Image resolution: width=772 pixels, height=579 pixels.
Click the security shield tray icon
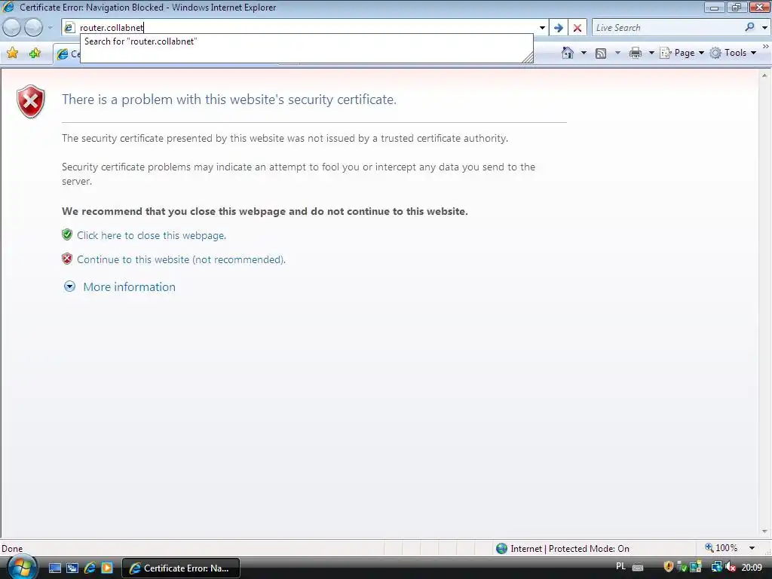point(668,567)
